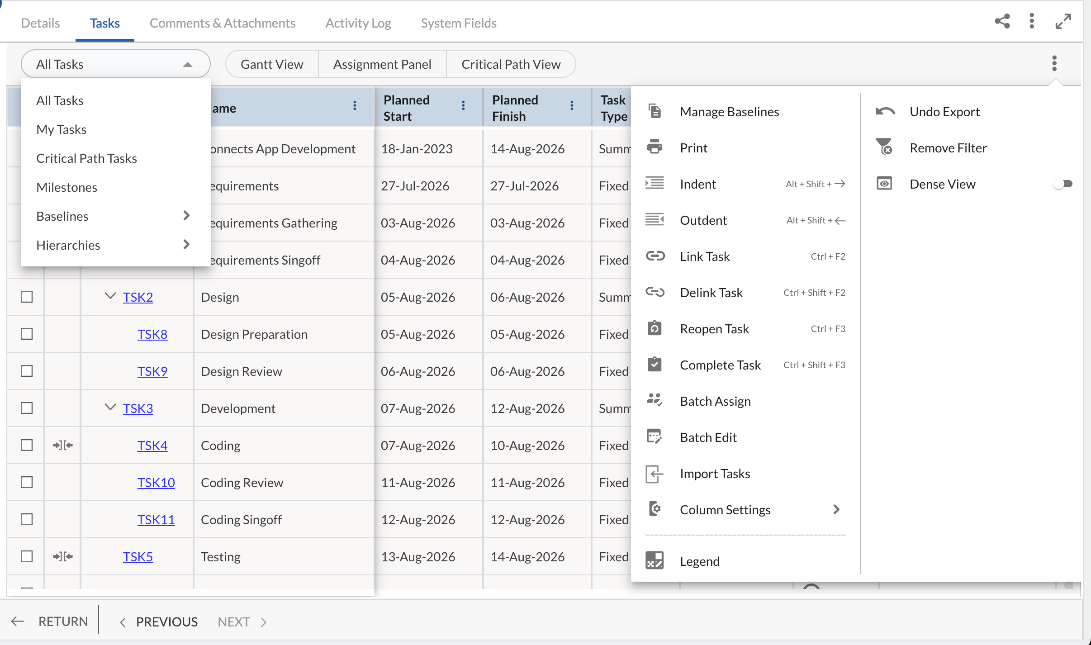Check the checkbox for TSK4 Coding
Screen dimensions: 1091x645
pos(27,445)
